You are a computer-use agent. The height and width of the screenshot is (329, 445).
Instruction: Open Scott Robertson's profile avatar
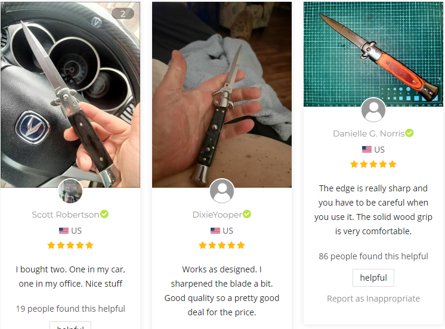click(x=70, y=191)
